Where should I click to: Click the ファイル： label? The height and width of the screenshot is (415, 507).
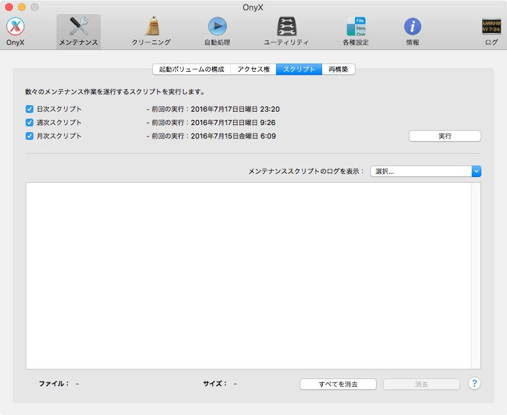click(54, 384)
